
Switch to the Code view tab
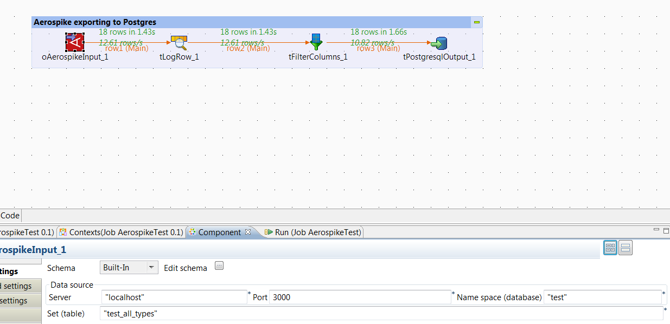tap(10, 215)
